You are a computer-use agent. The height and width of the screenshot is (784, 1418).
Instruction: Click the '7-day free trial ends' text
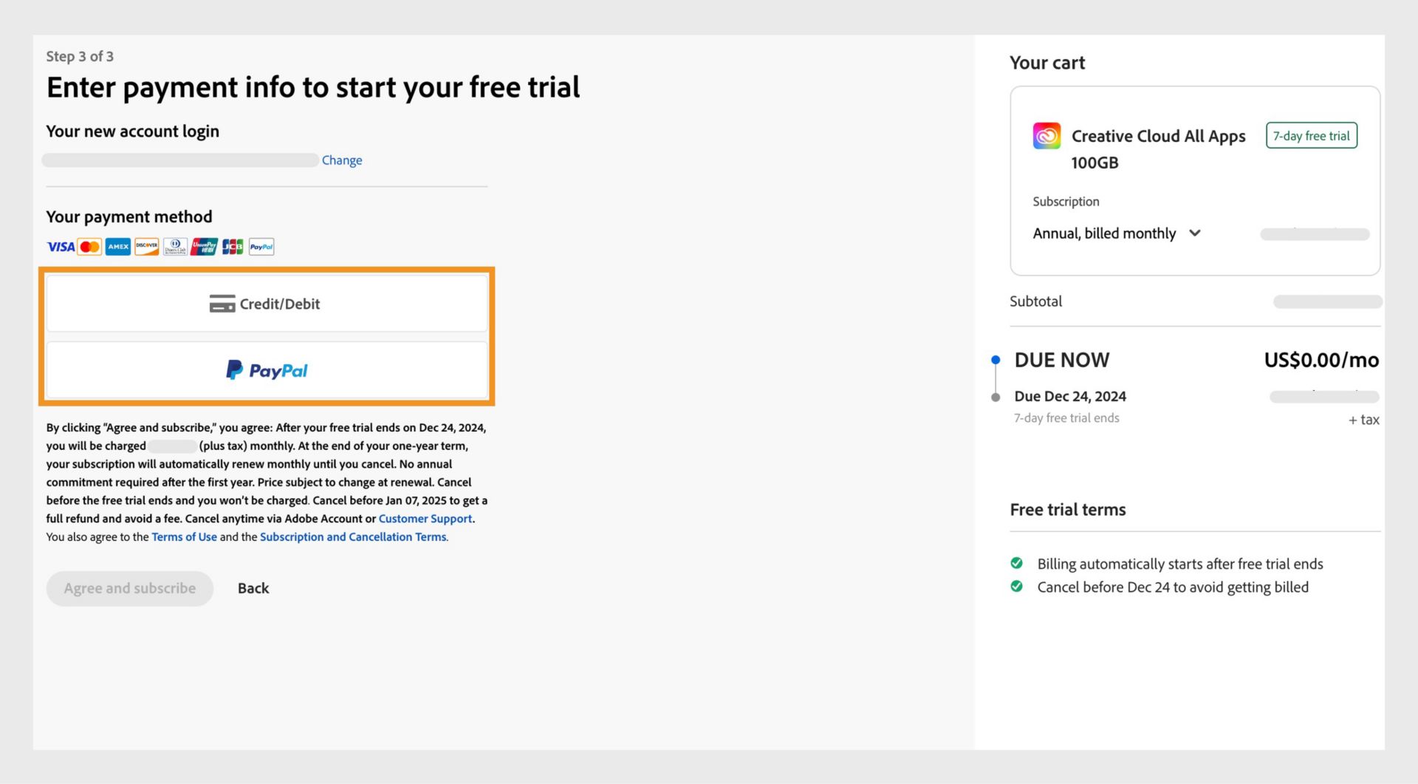1066,418
